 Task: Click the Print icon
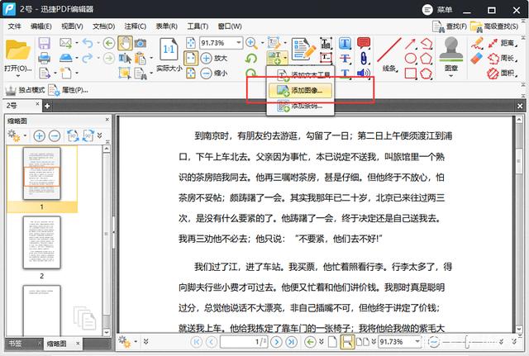pos(44,58)
